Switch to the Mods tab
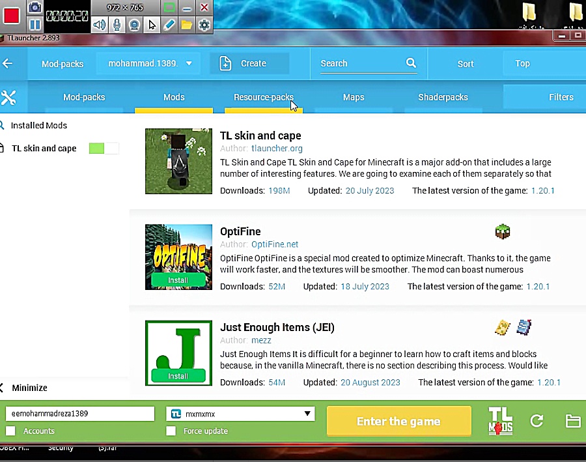586x462 pixels. point(174,97)
